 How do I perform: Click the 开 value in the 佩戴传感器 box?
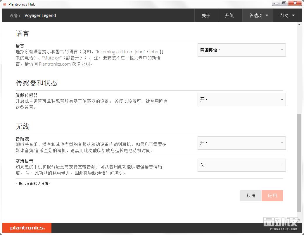(x=202, y=99)
